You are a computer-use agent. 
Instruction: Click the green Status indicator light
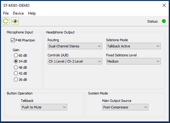click(x=163, y=21)
